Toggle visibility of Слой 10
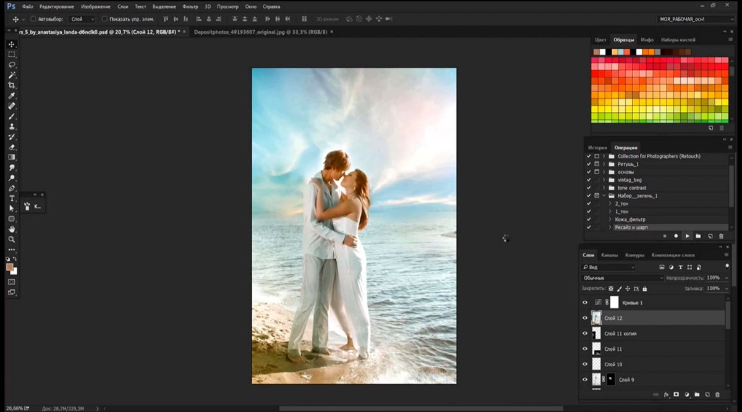Screen dimensions: 742x412 [x=585, y=364]
